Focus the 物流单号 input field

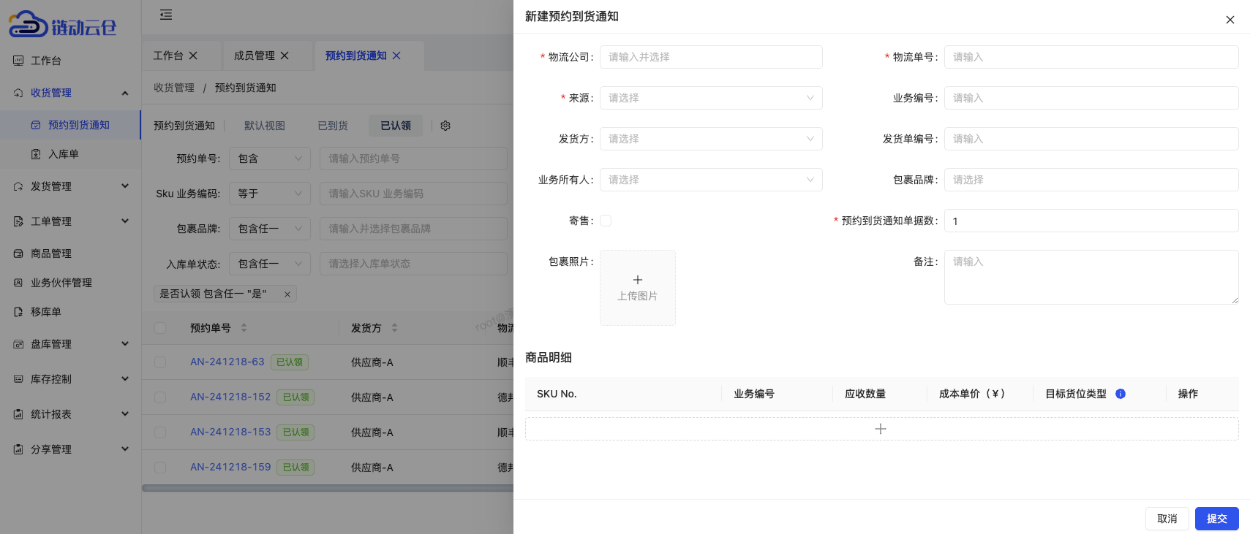click(x=1091, y=57)
